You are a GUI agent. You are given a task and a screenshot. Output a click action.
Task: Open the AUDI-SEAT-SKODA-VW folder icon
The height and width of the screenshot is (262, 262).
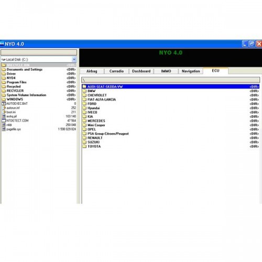84,86
